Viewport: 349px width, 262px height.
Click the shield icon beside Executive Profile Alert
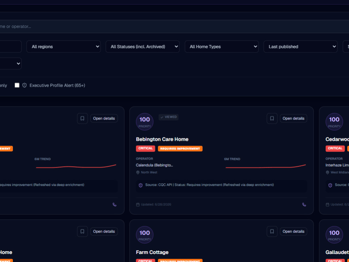coord(24,85)
